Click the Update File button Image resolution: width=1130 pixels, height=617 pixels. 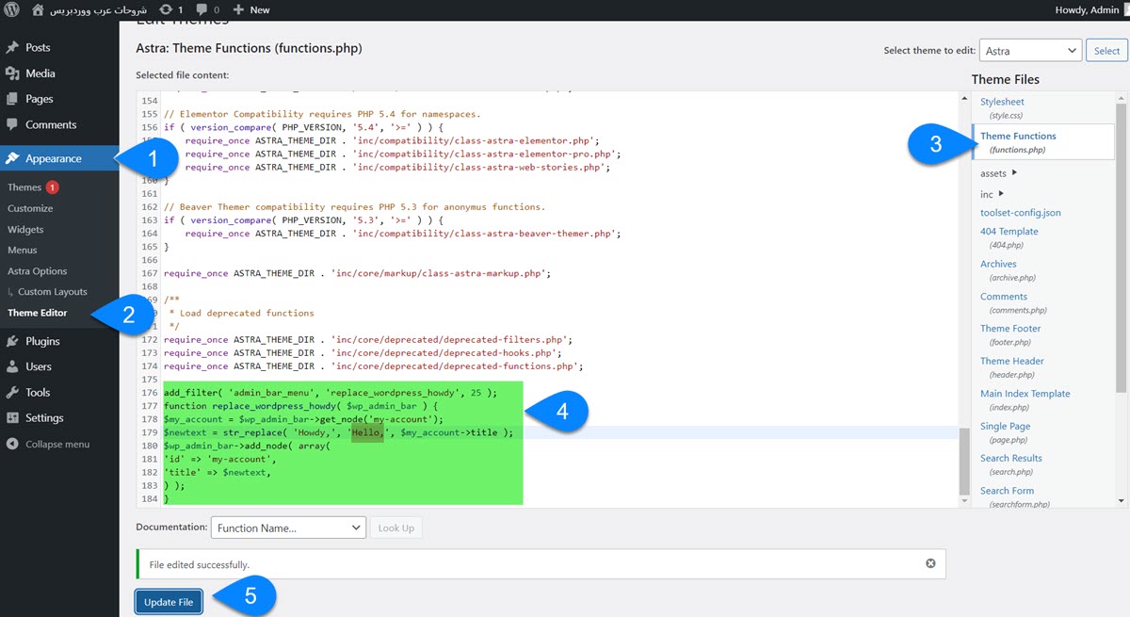(169, 602)
